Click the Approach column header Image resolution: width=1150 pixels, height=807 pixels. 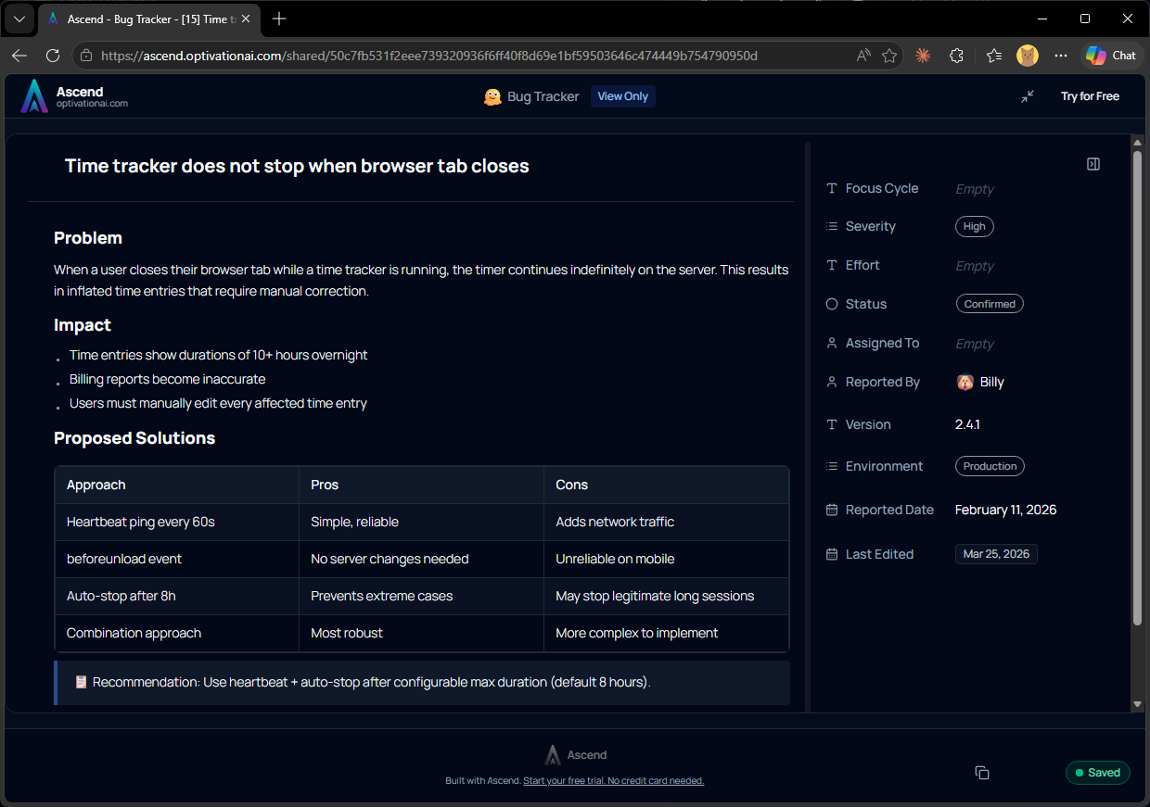pos(177,485)
